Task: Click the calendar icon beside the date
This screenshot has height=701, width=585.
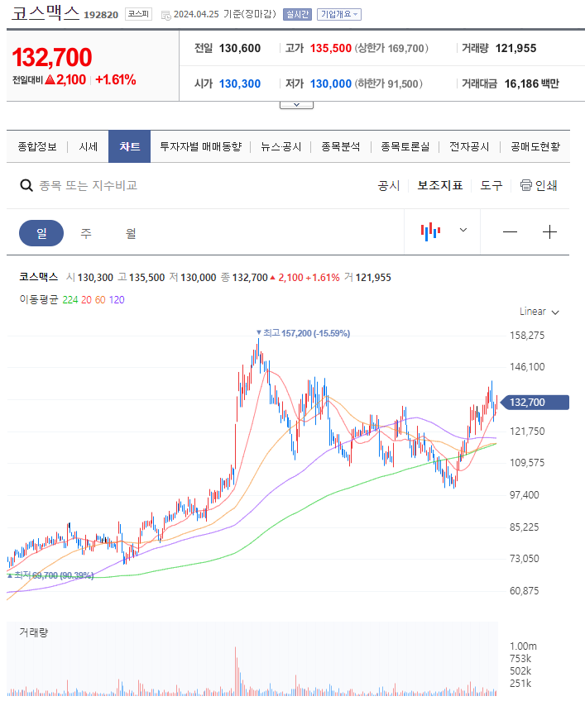Action: (166, 15)
